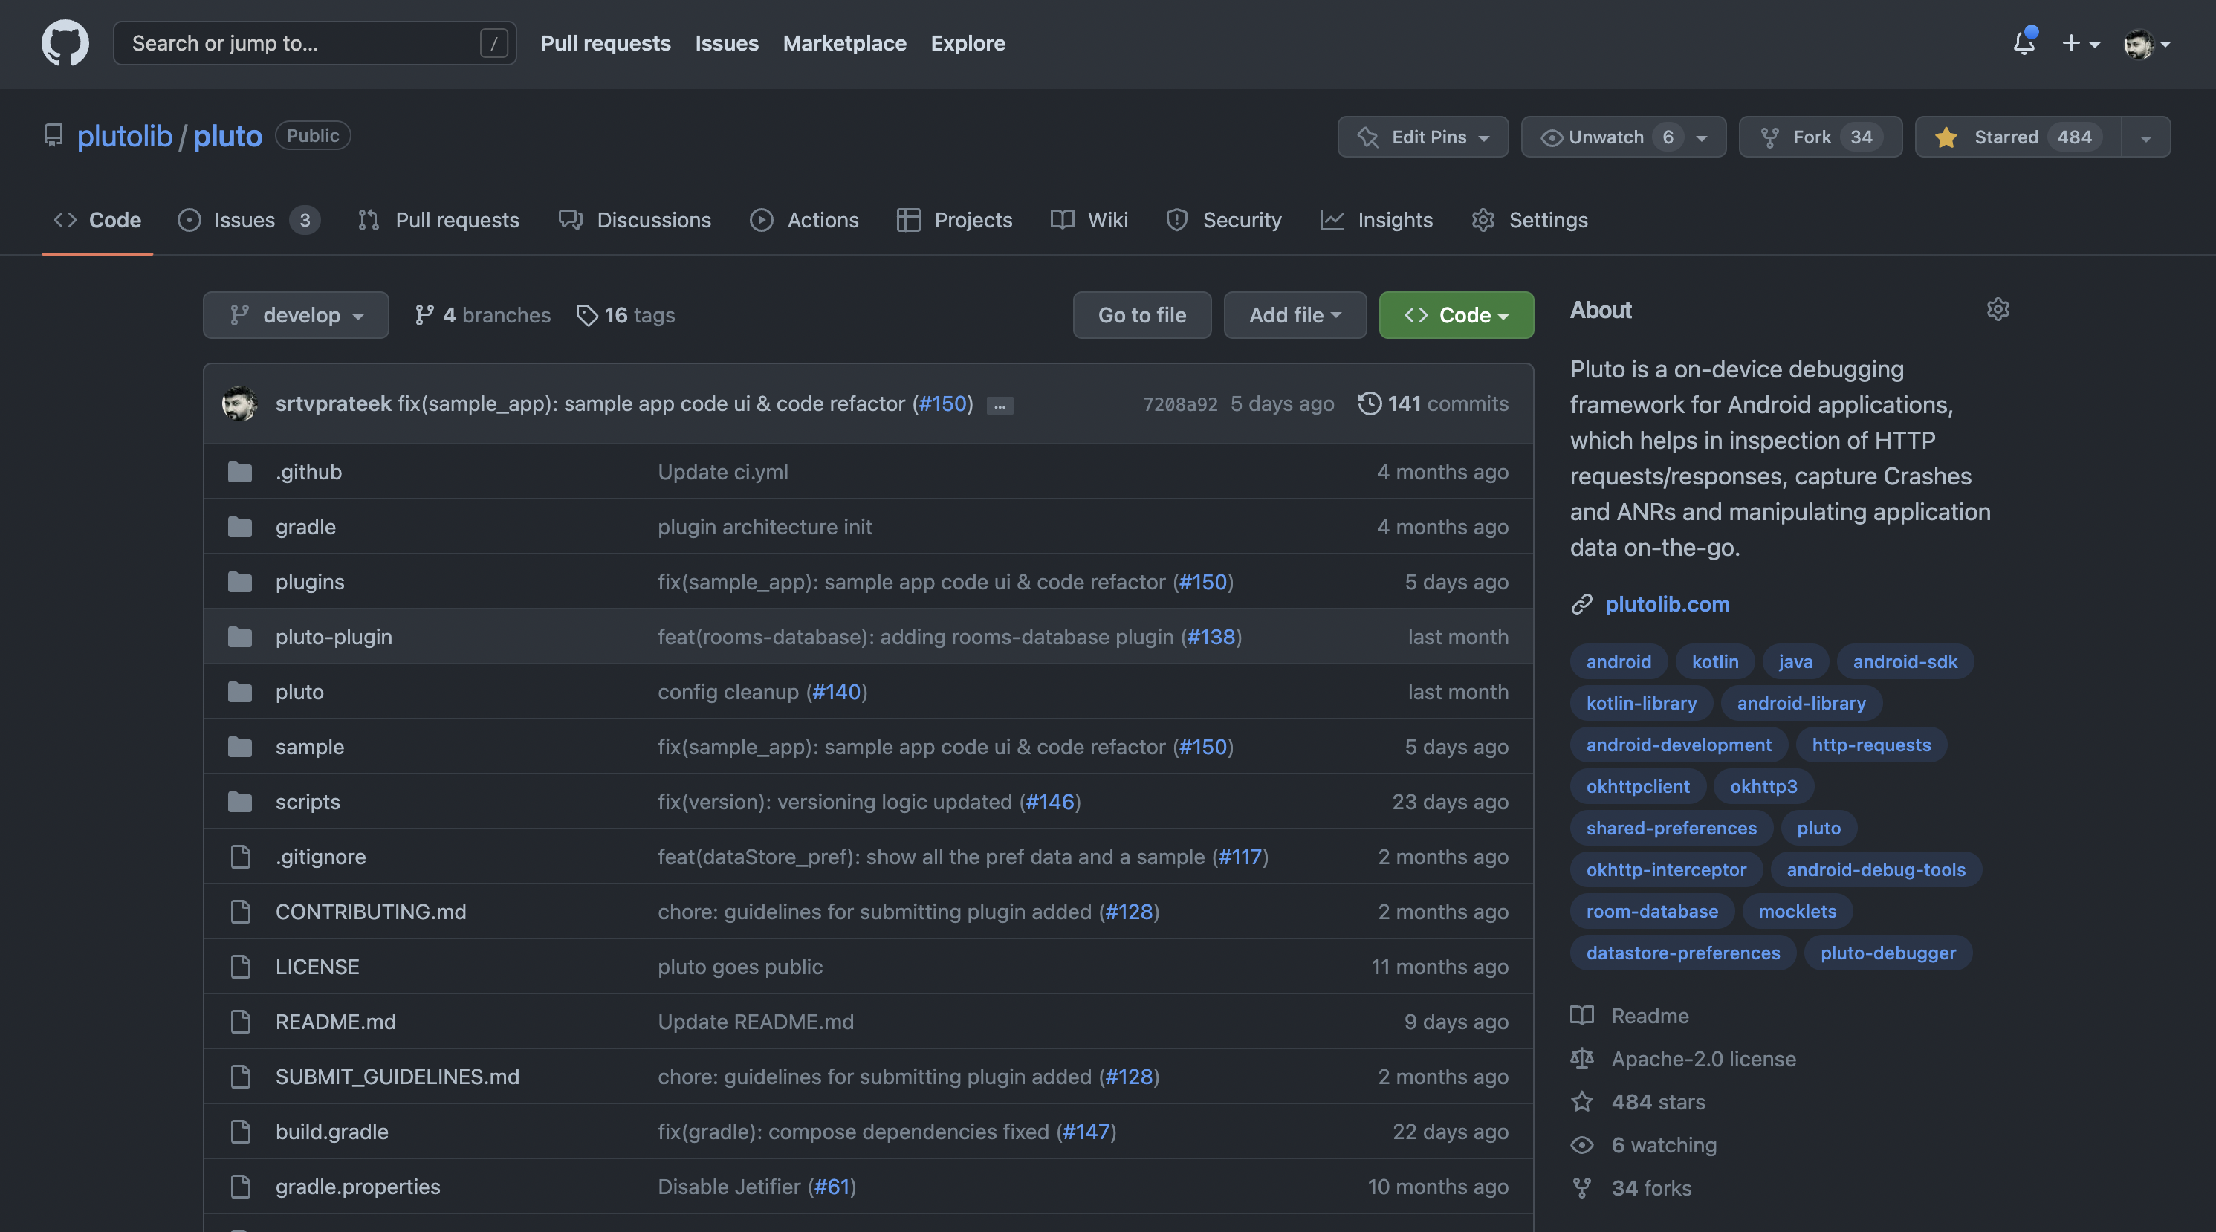Image resolution: width=2216 pixels, height=1232 pixels.
Task: Click the tags icon showing 16 tags
Action: click(x=586, y=316)
